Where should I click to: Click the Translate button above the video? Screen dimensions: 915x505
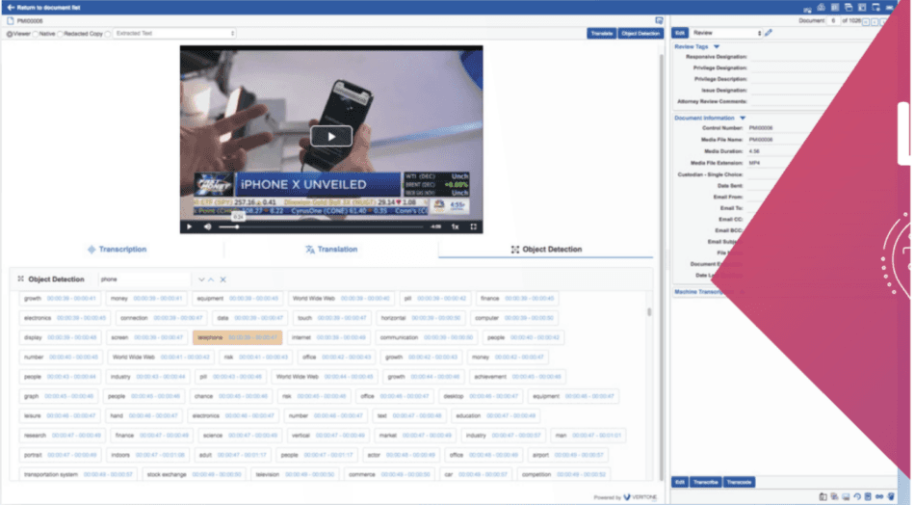tap(600, 34)
